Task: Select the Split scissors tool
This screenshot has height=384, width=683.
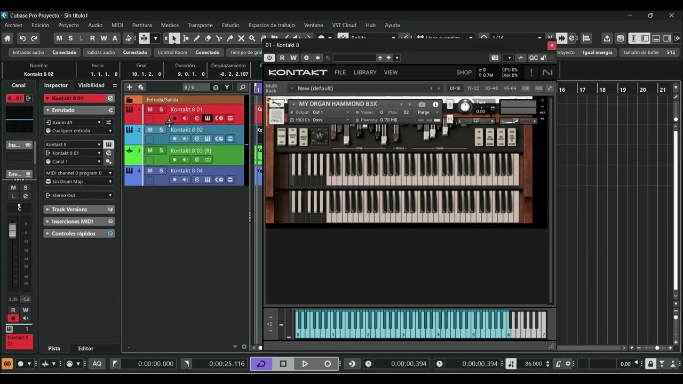Action: 219,38
